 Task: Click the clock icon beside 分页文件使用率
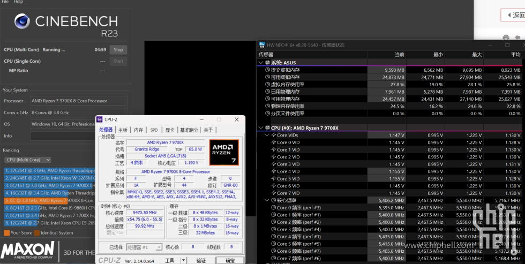point(267,113)
